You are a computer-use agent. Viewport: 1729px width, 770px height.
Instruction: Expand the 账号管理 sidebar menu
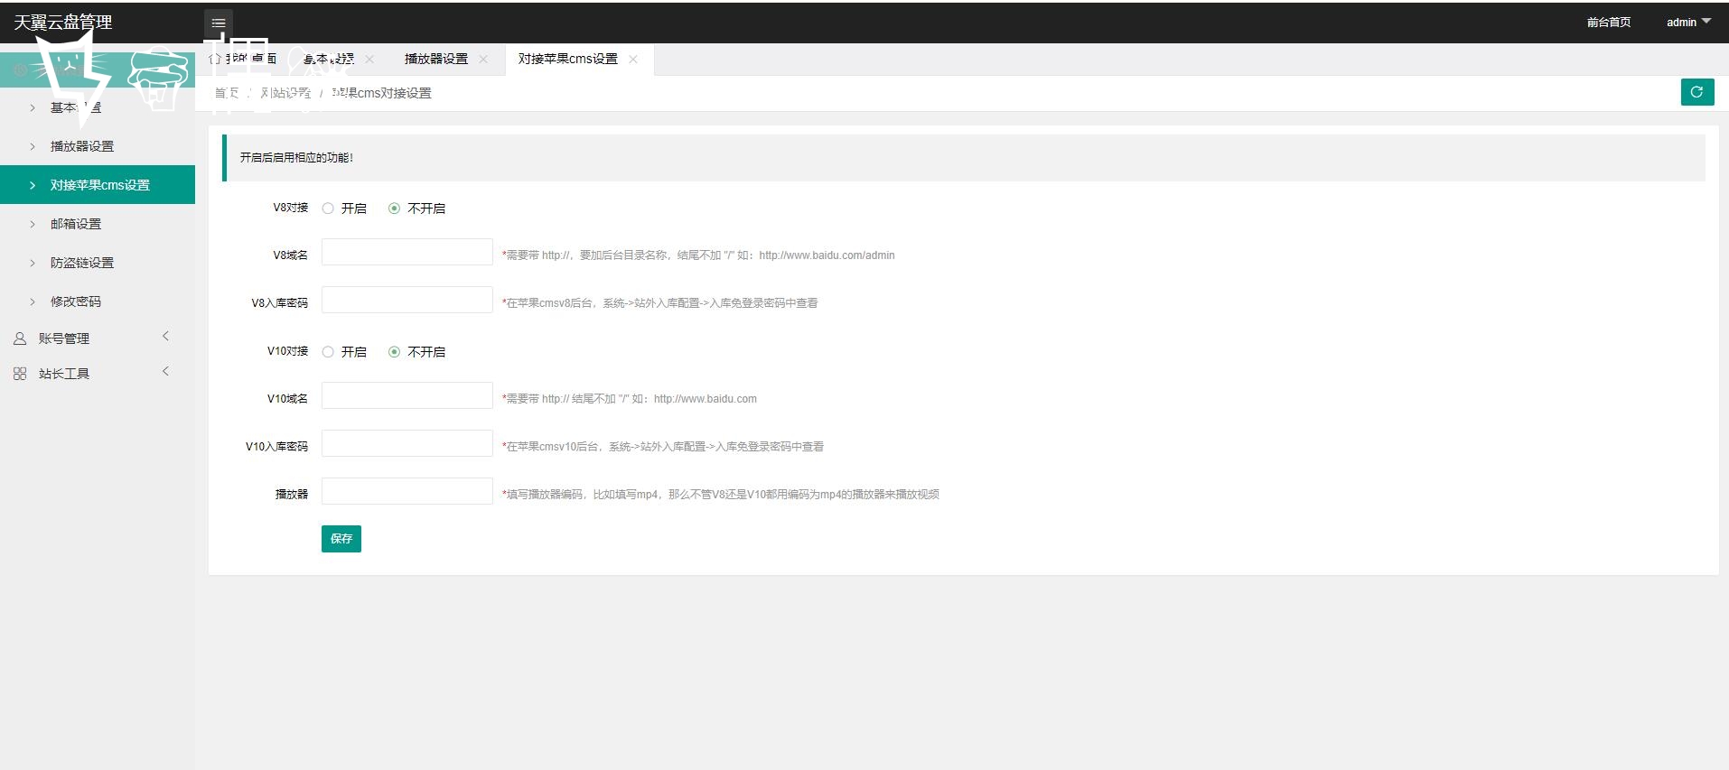click(98, 339)
